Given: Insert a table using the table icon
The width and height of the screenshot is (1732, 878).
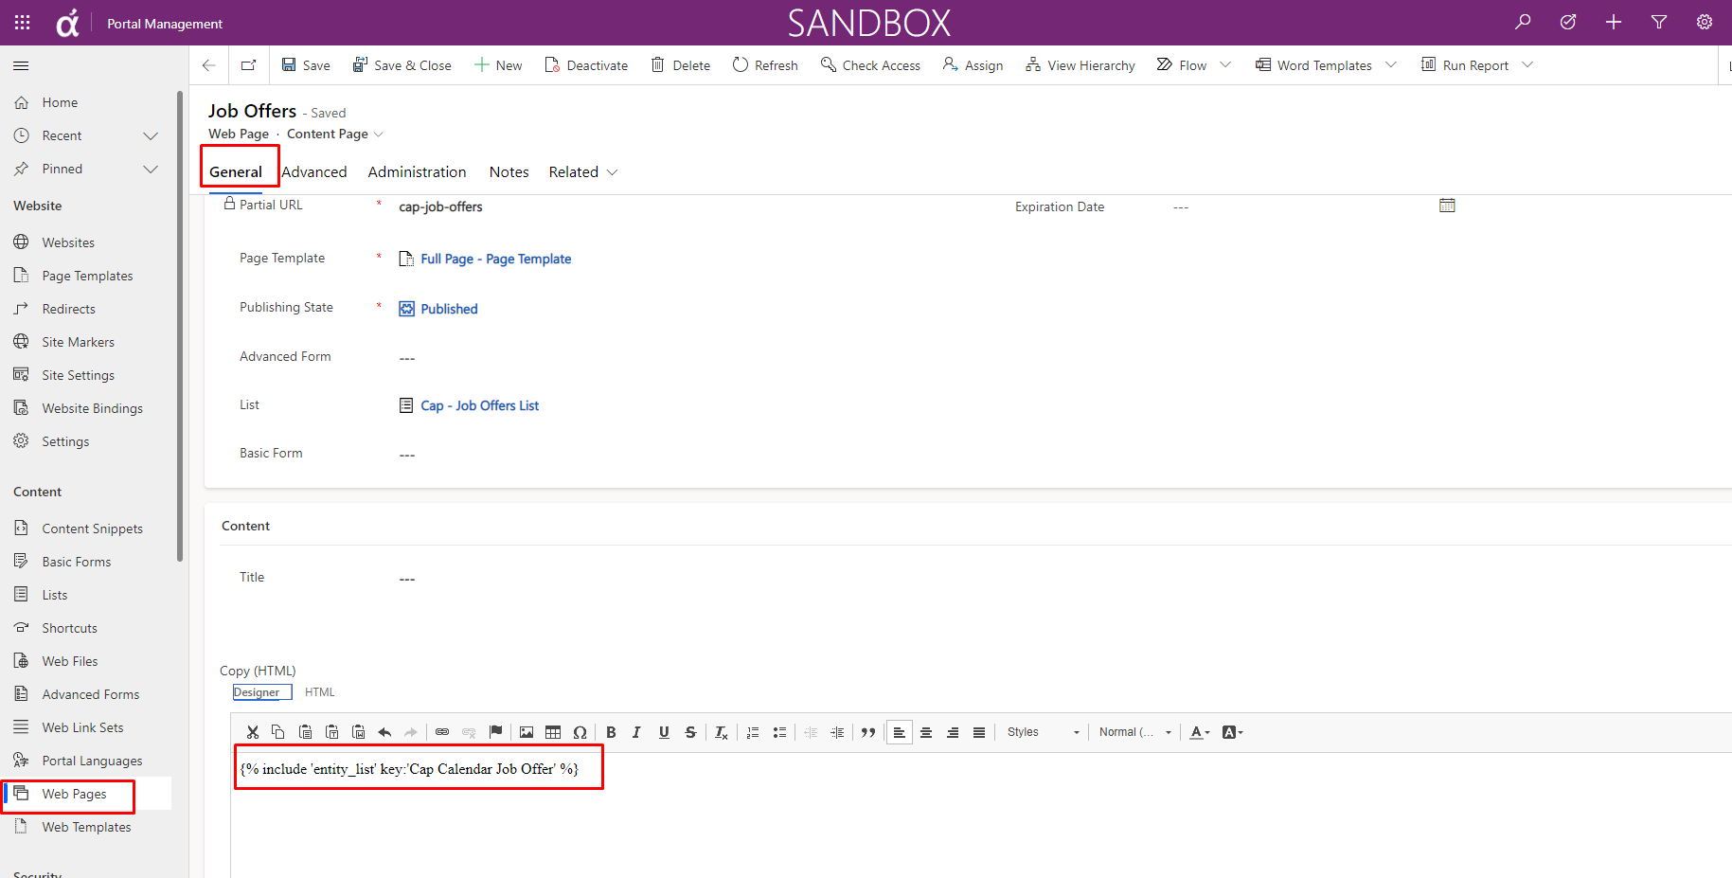Looking at the screenshot, I should 553,732.
